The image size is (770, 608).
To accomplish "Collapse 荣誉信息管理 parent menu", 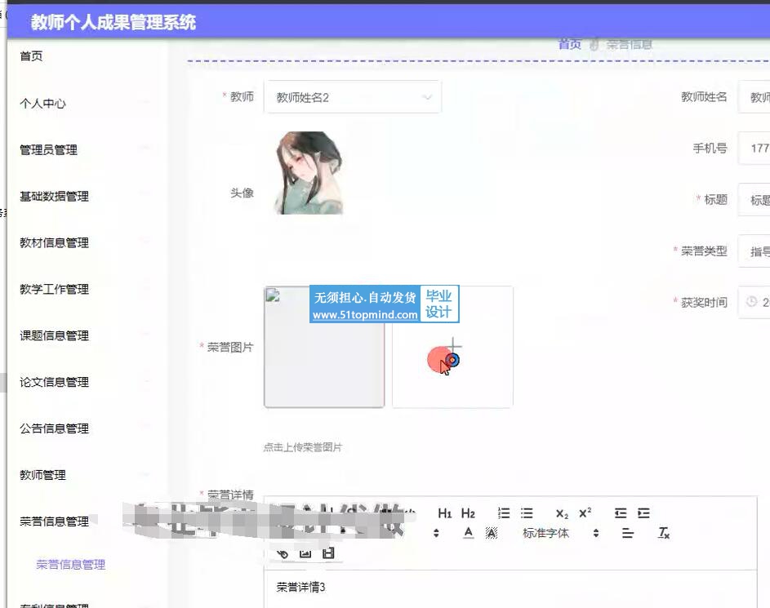I will [x=54, y=521].
